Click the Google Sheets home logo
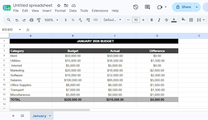208x120 pixels. tap(7, 8)
